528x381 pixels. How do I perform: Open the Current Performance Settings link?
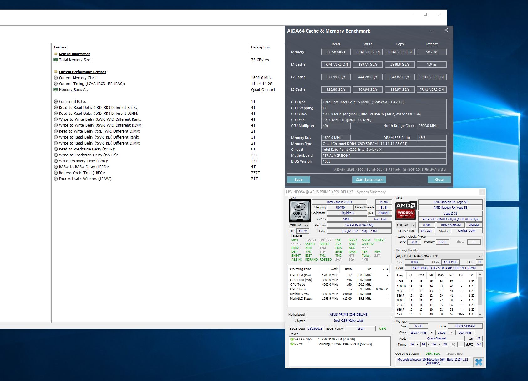click(x=82, y=72)
